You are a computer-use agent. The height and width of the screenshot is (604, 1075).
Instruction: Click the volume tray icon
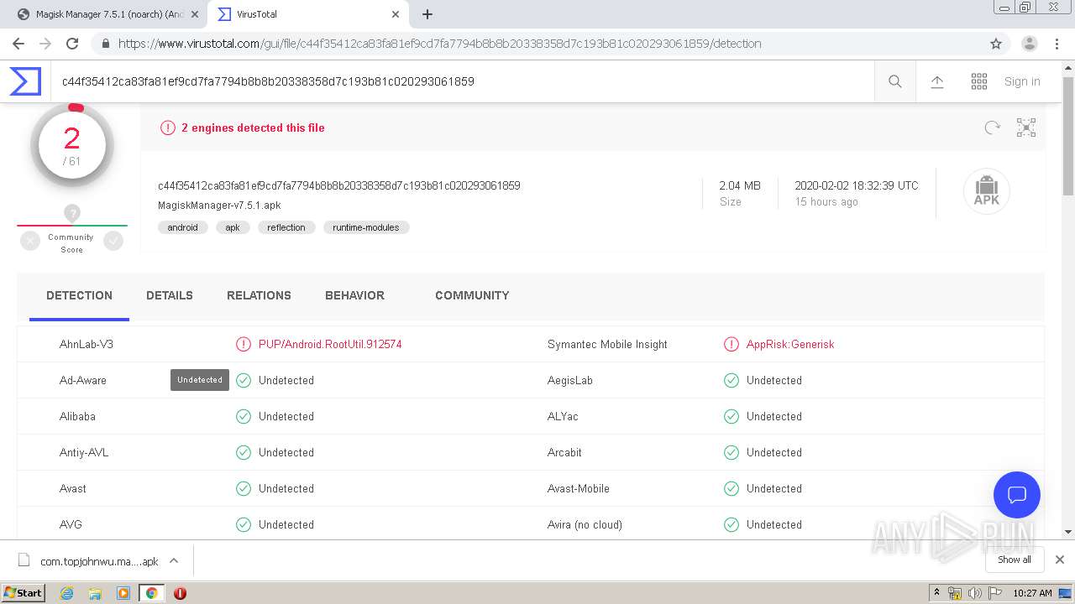975,593
